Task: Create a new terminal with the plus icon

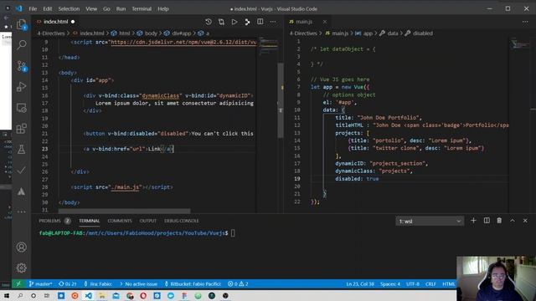Action: (473, 221)
